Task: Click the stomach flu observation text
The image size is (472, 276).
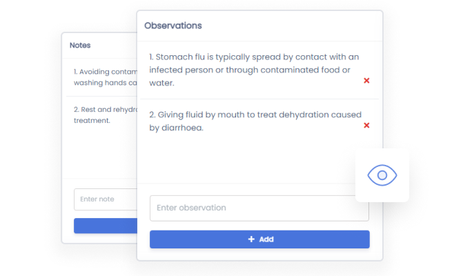Action: 254,57
